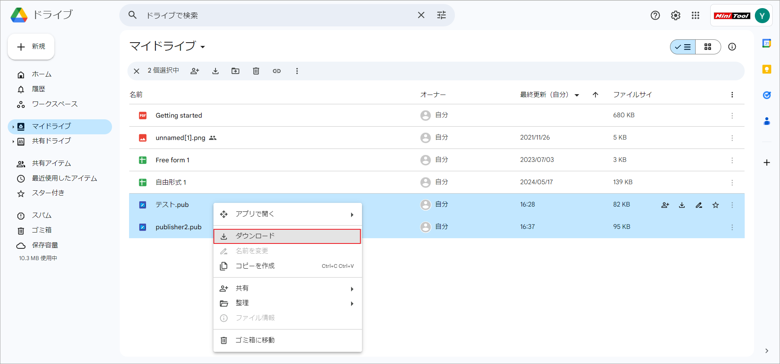The height and width of the screenshot is (364, 780).
Task: Open the account avatar Y
Action: click(762, 15)
